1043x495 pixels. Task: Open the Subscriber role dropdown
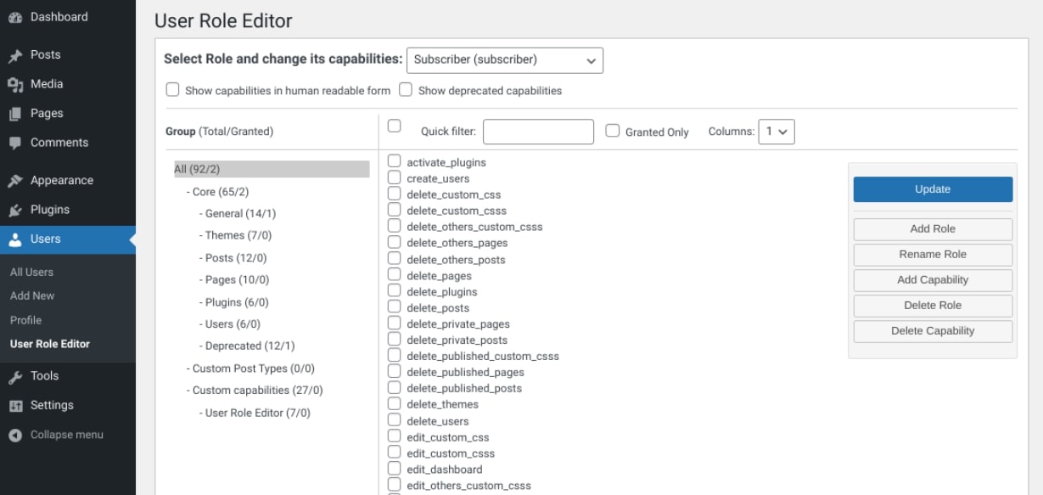[x=505, y=60]
